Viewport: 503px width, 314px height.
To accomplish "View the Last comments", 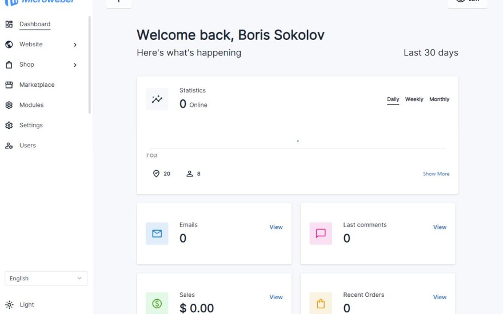I will 440,227.
